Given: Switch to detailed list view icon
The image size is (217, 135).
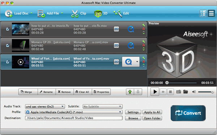Looking at the screenshot, I should click(203, 13).
